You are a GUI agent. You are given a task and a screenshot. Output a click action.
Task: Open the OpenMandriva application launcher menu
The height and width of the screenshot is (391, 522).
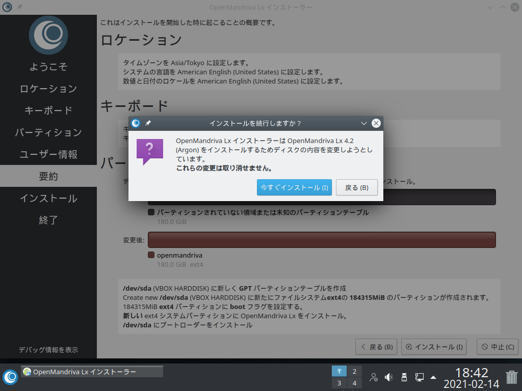pos(10,377)
